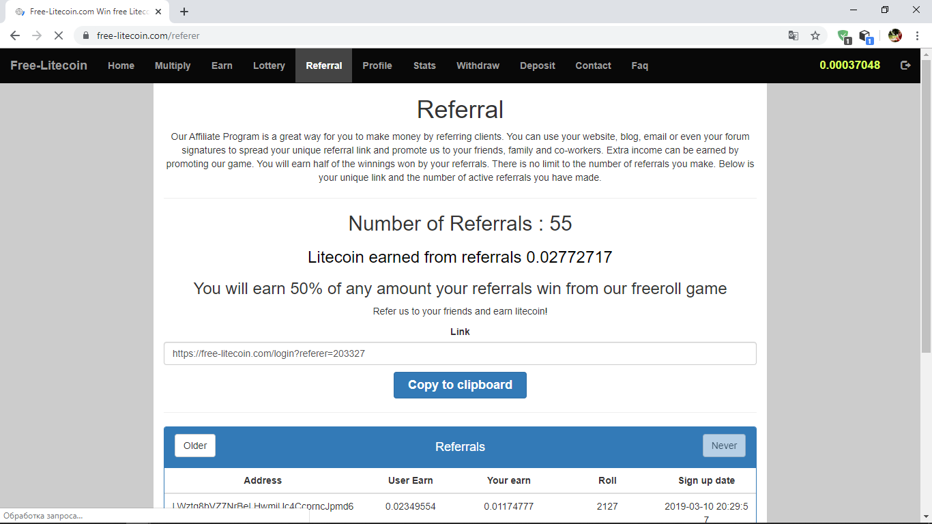This screenshot has height=524, width=932.
Task: Open the cube extension with blue badge
Action: point(866,36)
